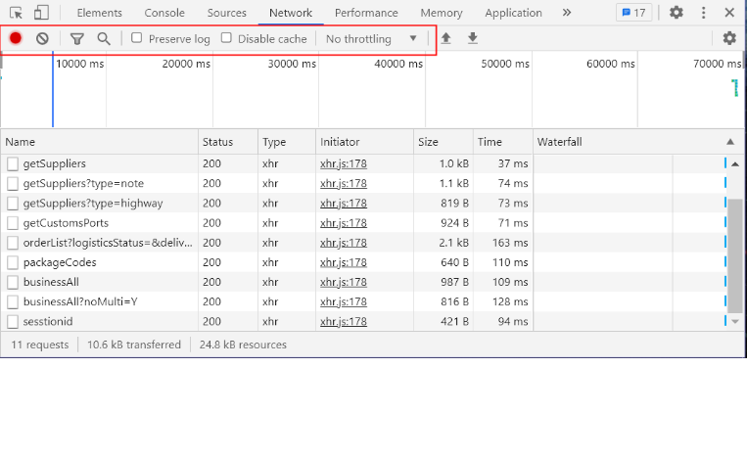Sort requests by Type column
The height and width of the screenshot is (460, 747).
[286, 142]
